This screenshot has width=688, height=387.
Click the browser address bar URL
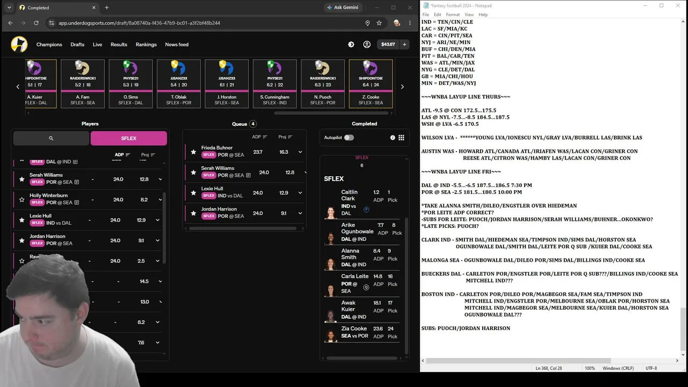coord(139,23)
